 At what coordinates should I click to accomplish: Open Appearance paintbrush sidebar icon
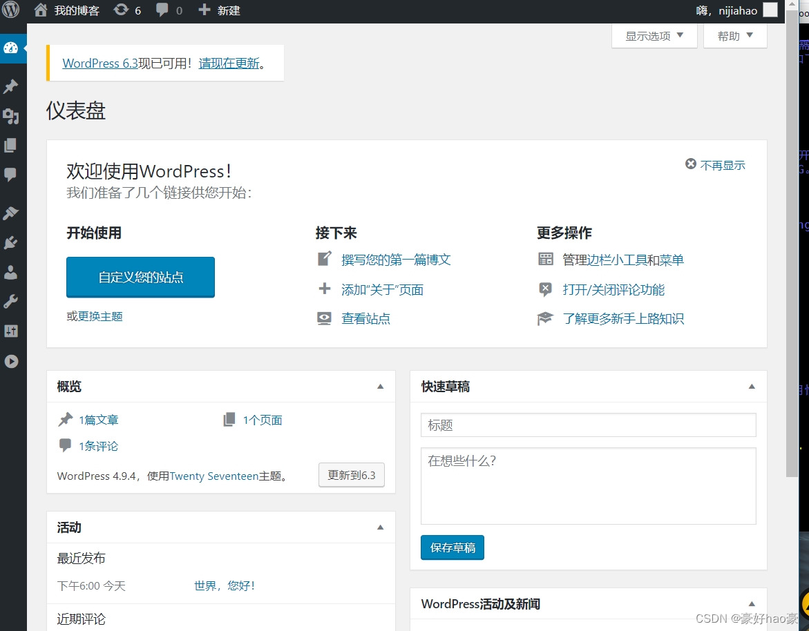coord(11,213)
